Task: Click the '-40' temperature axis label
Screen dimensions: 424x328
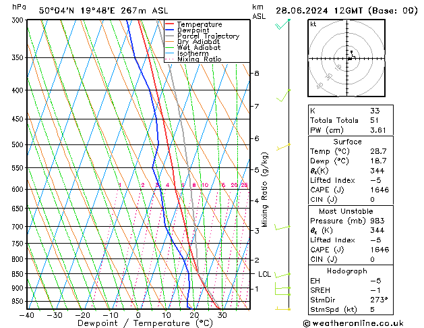Action: coord(26,315)
